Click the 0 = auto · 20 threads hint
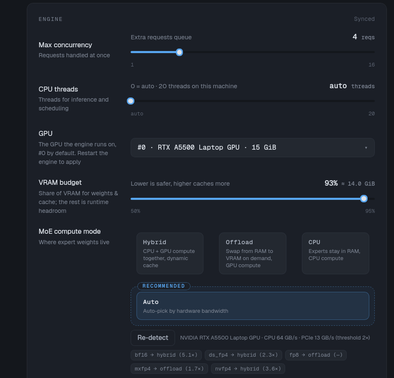 [x=184, y=86]
